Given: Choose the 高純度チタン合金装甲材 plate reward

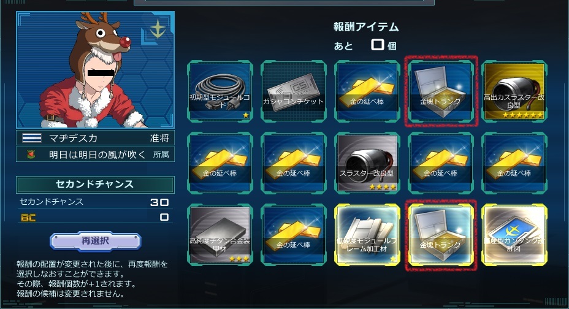Looking at the screenshot, I should [220, 235].
